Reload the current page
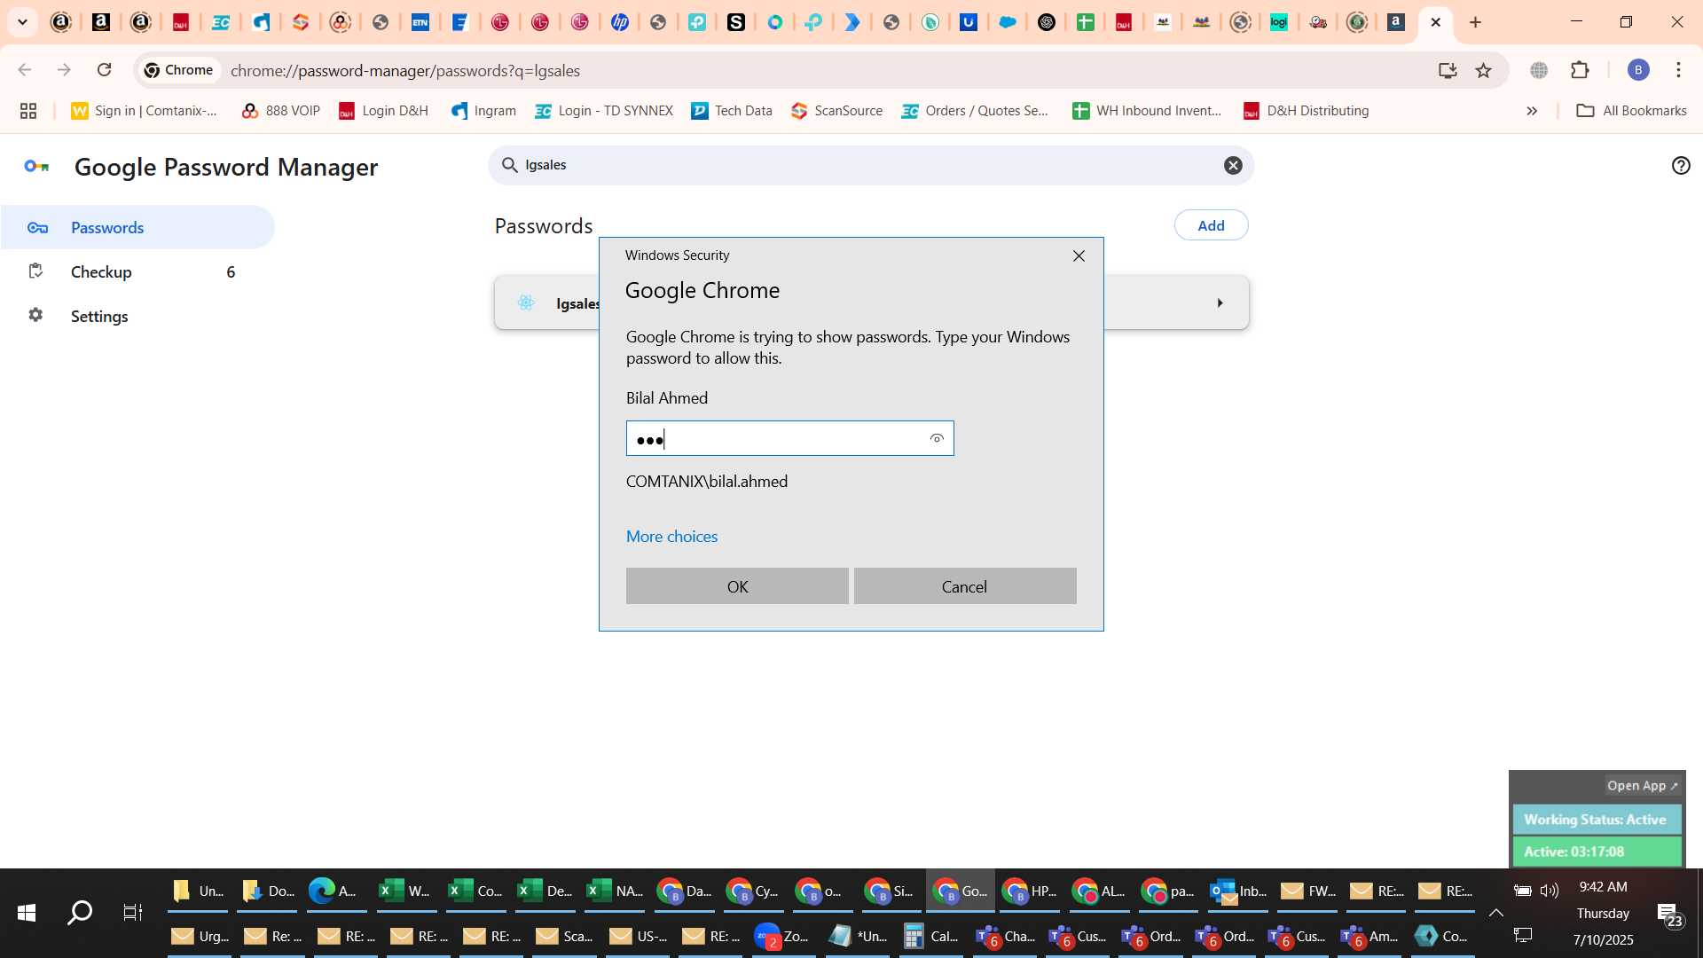The width and height of the screenshot is (1703, 958). pyautogui.click(x=104, y=69)
